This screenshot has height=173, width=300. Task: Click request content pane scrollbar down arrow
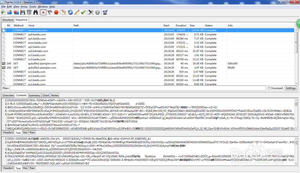(x=296, y=128)
